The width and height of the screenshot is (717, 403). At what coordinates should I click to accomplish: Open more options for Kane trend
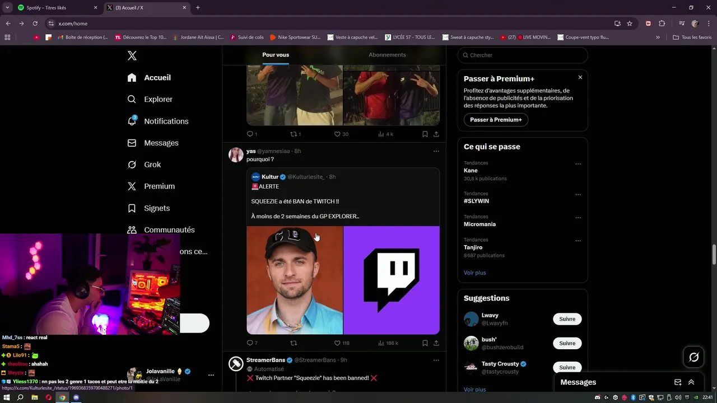coord(578,164)
